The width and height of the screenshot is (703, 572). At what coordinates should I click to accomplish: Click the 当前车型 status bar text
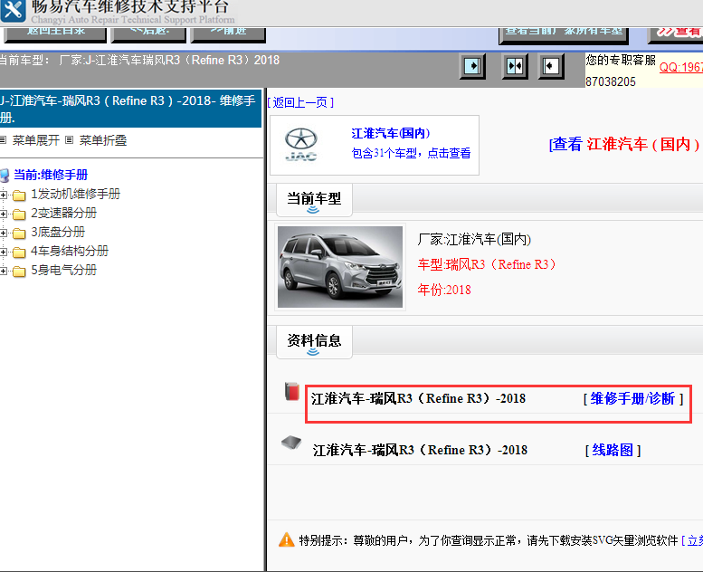(x=139, y=60)
